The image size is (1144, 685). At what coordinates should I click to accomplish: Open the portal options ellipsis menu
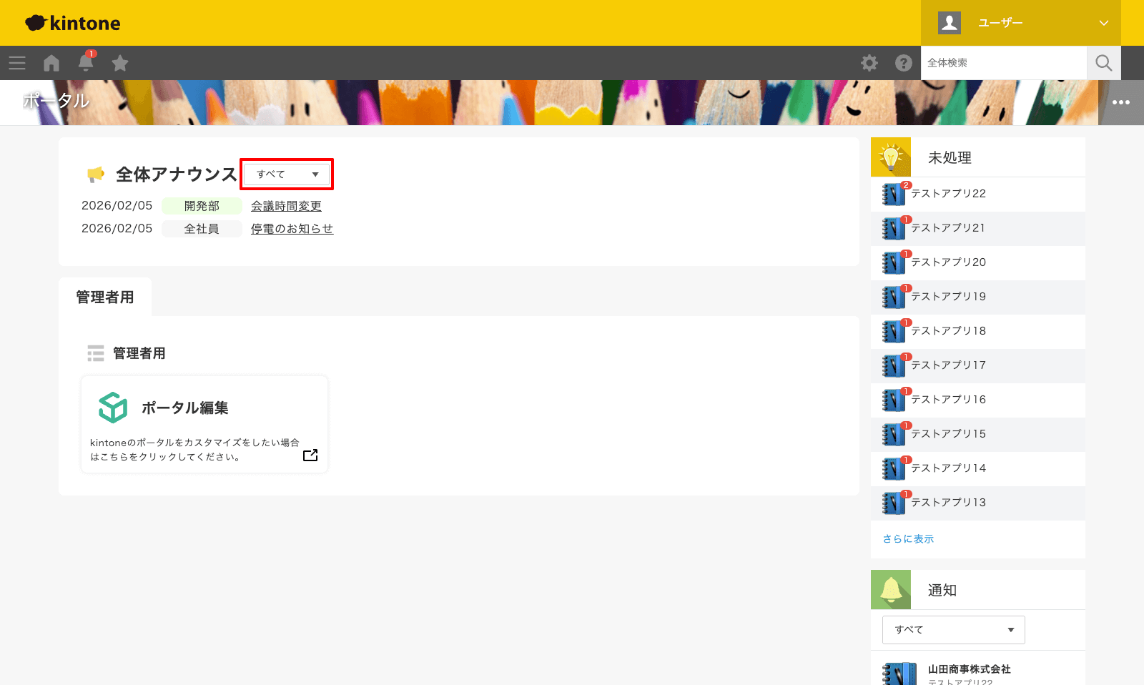tap(1121, 102)
